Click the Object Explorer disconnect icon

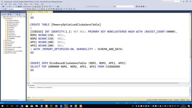point(11,14)
